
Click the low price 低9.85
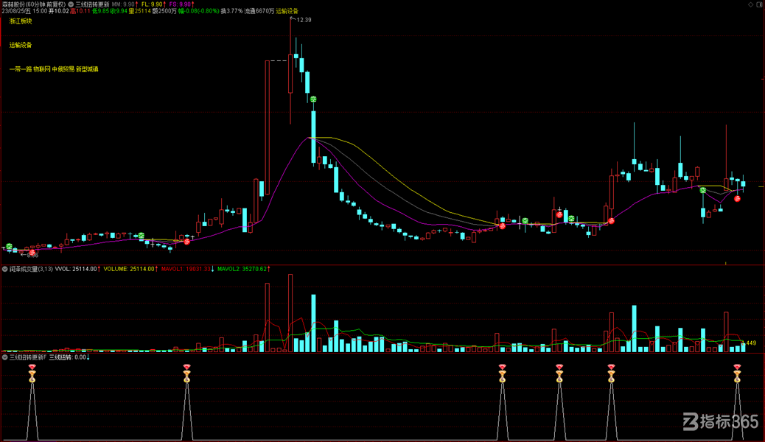100,11
